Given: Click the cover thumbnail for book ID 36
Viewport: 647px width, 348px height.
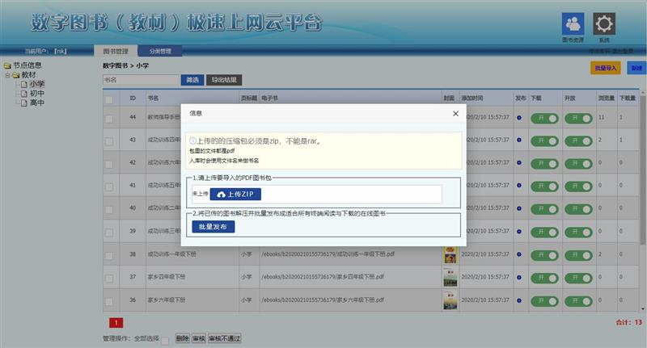Looking at the screenshot, I should point(449,300).
